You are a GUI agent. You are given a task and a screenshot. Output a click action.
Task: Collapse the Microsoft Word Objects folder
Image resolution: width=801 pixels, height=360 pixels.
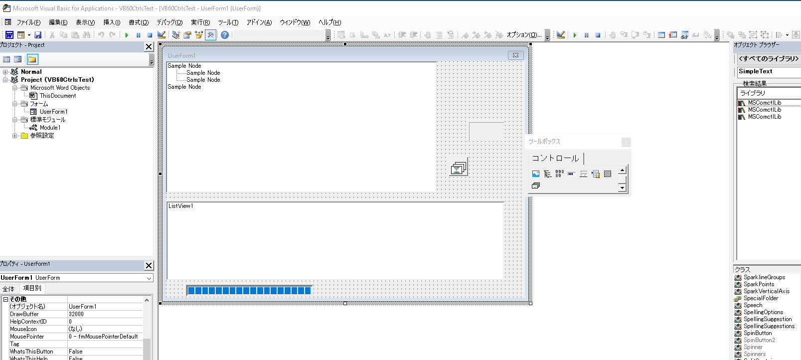[15, 88]
